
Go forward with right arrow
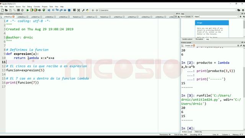(x=97, y=10)
